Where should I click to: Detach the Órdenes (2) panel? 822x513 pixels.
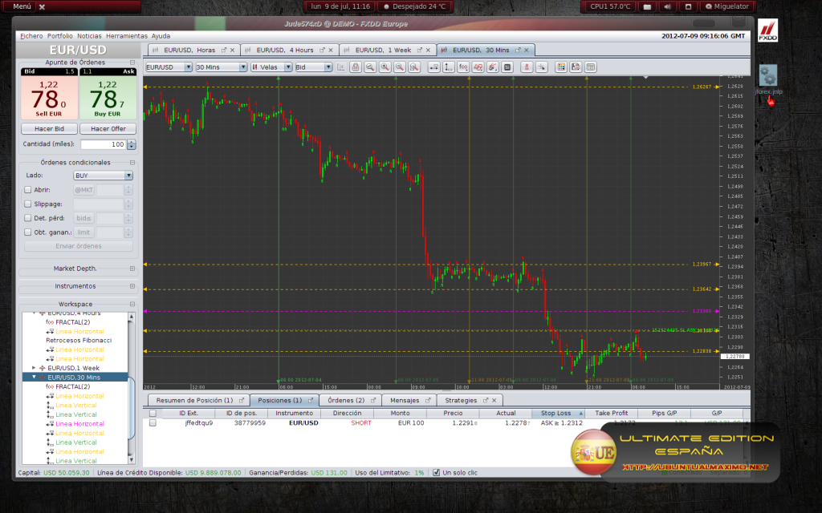click(x=373, y=401)
